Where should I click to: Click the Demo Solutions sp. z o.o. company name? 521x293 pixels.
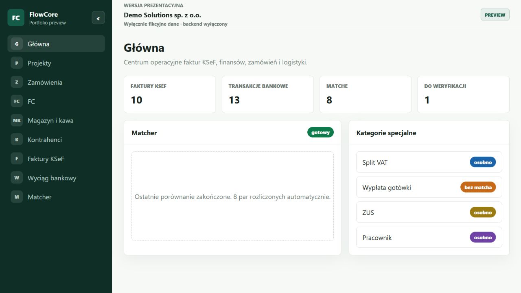[162, 15]
